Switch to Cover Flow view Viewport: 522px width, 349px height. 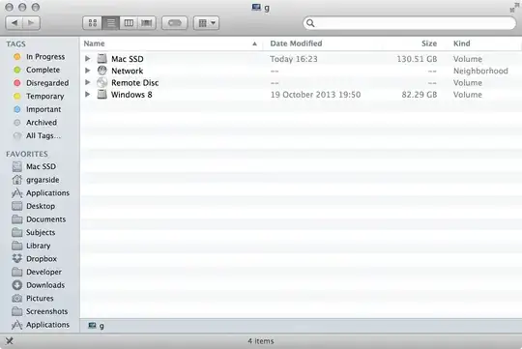click(147, 23)
